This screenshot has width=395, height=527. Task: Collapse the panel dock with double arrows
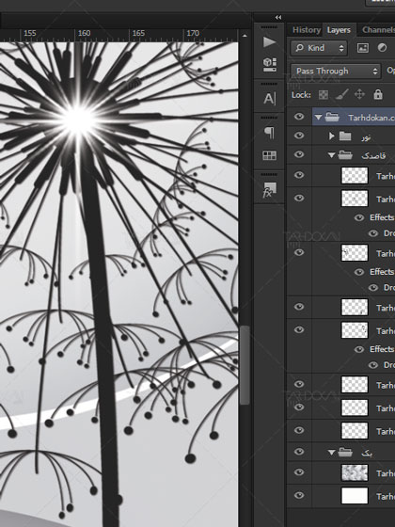pos(278,17)
